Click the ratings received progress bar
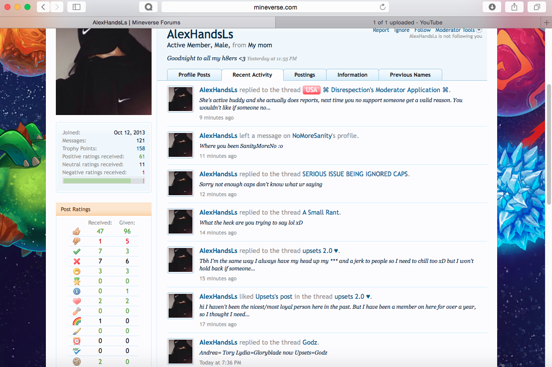Screen dimensions: 552x367 click(x=103, y=181)
